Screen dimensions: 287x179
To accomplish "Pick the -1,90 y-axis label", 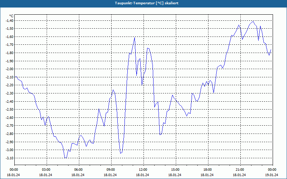I will [x=10, y=61].
